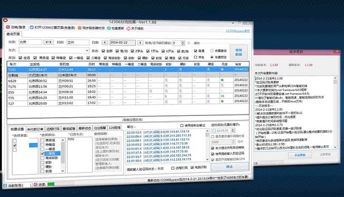Image resolution: width=344 pixels, height=197 pixels.
Task: Open the 最新动态 tab
Action: tap(85, 128)
